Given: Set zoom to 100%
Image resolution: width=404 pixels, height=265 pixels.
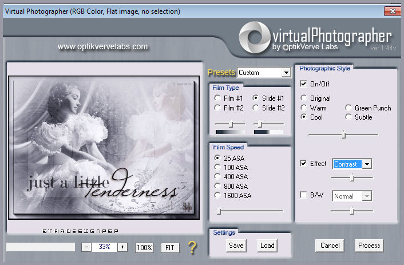Looking at the screenshot, I should pyautogui.click(x=144, y=248).
